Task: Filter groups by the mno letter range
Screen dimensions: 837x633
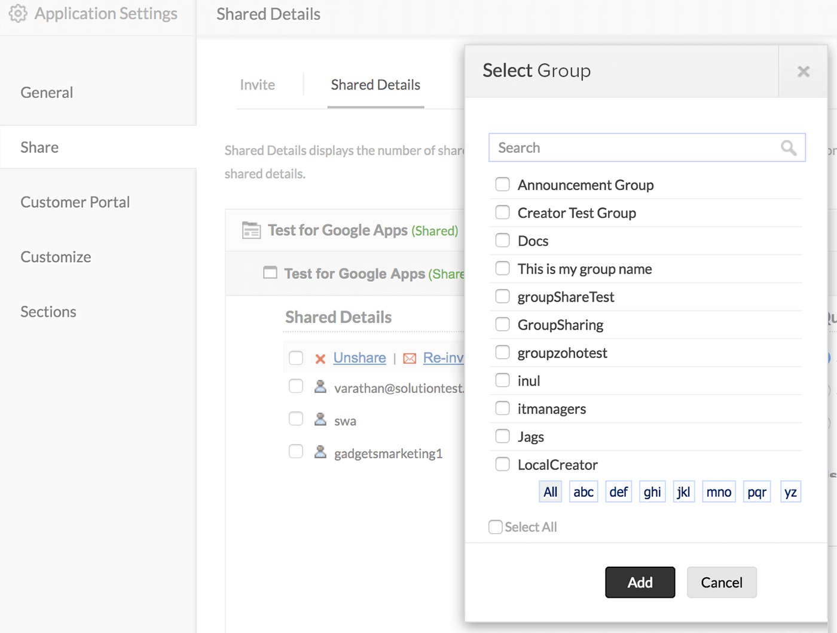Action: pos(719,492)
